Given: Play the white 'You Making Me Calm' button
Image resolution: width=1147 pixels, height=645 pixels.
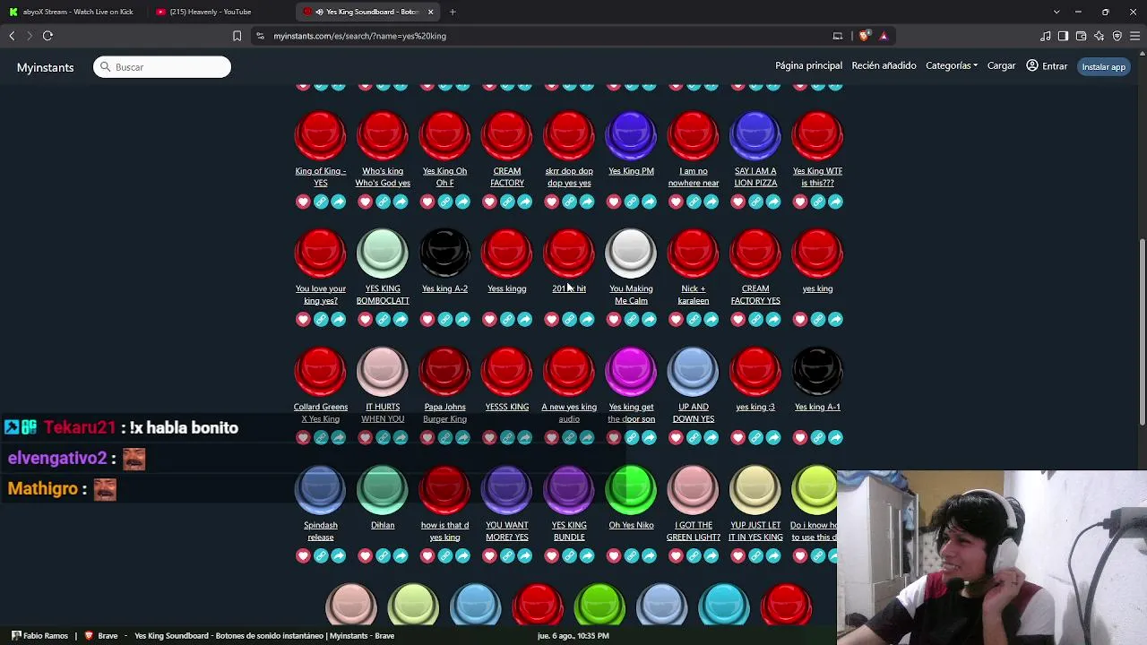Looking at the screenshot, I should tap(631, 254).
